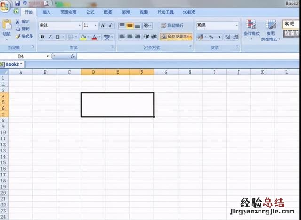Image resolution: width=301 pixels, height=220 pixels.
Task: Open the Alignment dialog launcher
Action: pyautogui.click(x=190, y=47)
